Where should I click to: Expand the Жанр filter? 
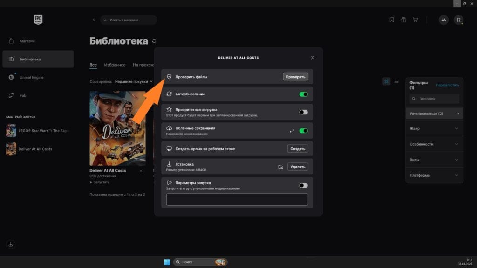[x=435, y=128]
